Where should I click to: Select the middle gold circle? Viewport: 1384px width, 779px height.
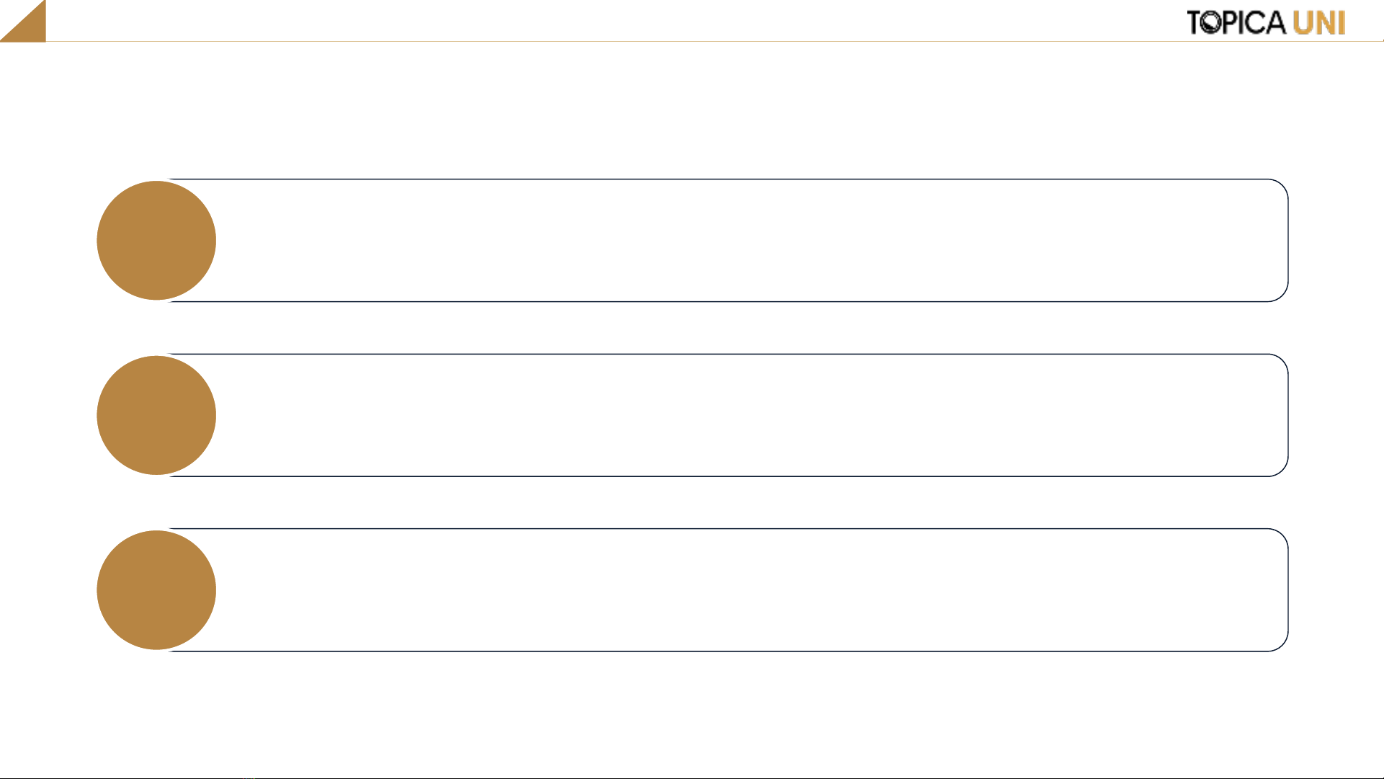[x=156, y=415]
